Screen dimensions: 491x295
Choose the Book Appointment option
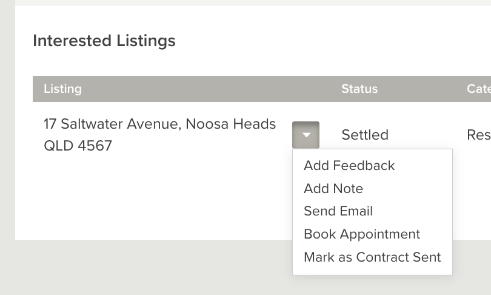tap(362, 234)
